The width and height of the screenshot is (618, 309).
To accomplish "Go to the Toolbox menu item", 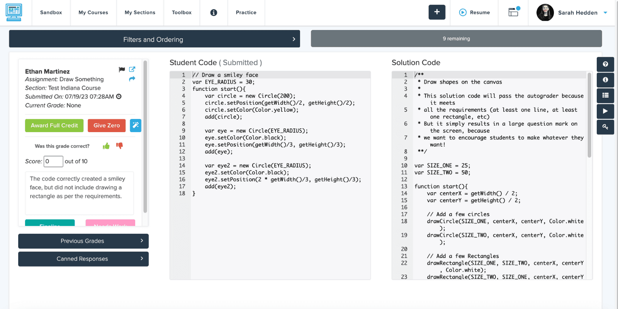I will (x=182, y=13).
